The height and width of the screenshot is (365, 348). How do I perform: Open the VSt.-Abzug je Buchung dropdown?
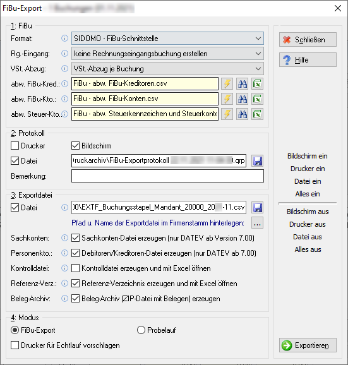click(x=167, y=69)
